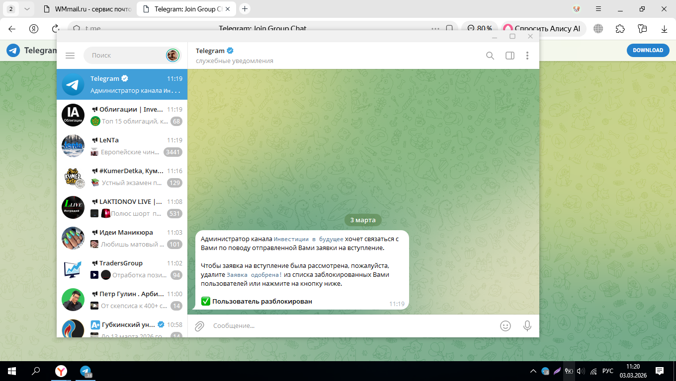Click the Облигации IA channel avatar
Screen dimensions: 676x381
(x=73, y=115)
